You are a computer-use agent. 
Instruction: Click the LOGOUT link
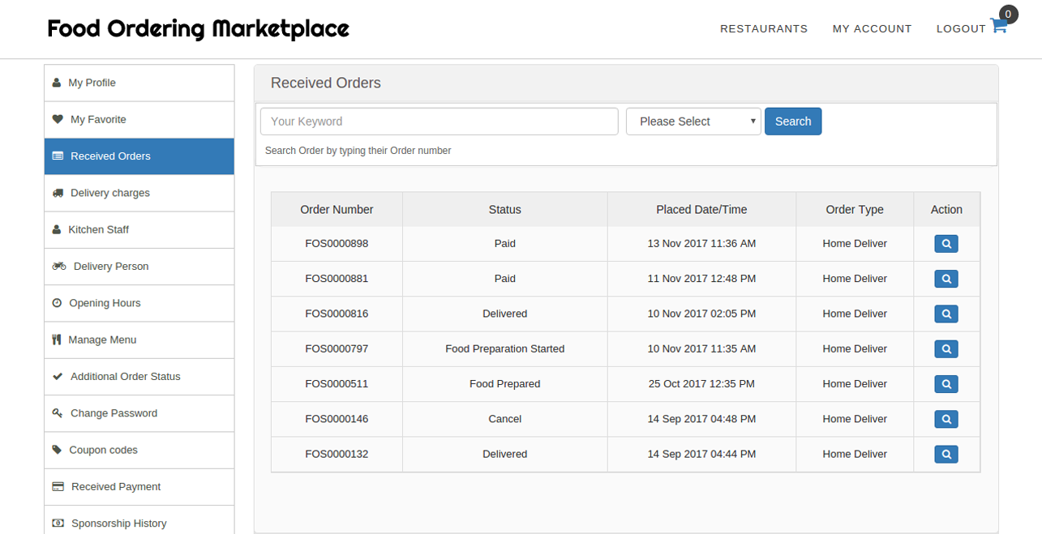click(x=960, y=28)
